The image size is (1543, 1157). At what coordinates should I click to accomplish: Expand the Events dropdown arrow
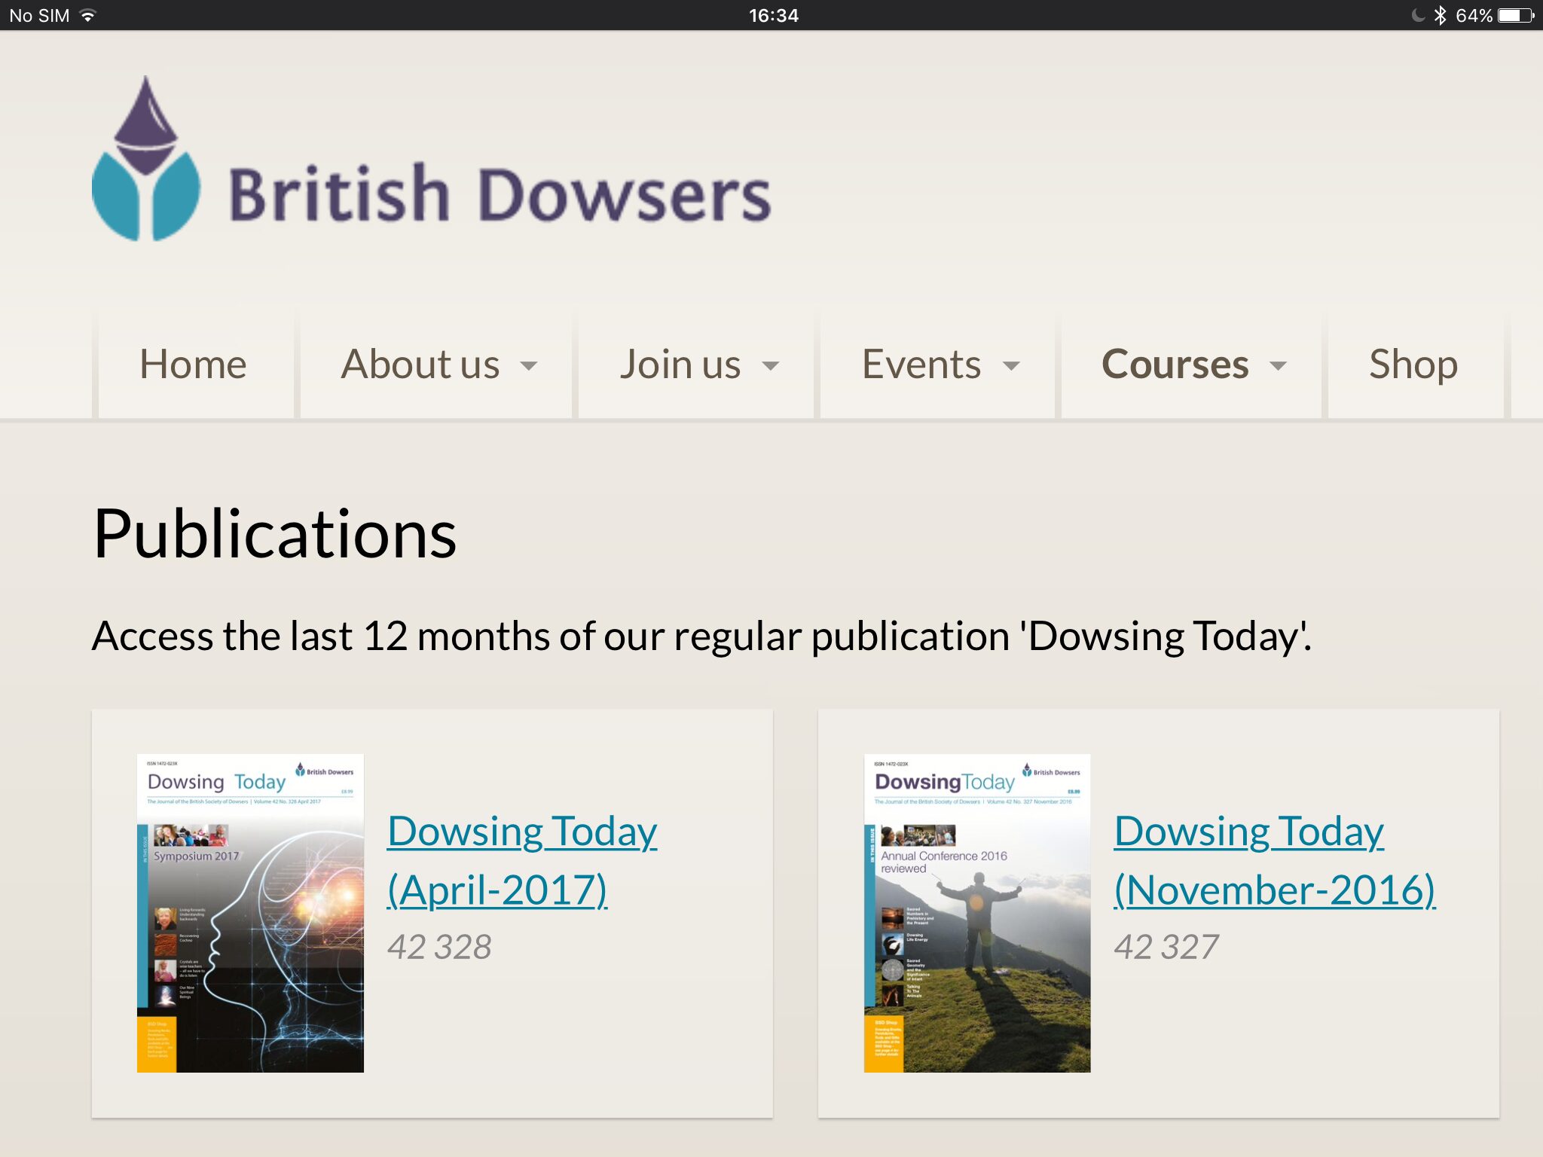[x=1011, y=367]
